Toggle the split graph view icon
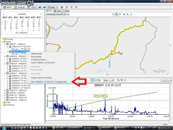This screenshot has height=130, width=173. (x=95, y=80)
